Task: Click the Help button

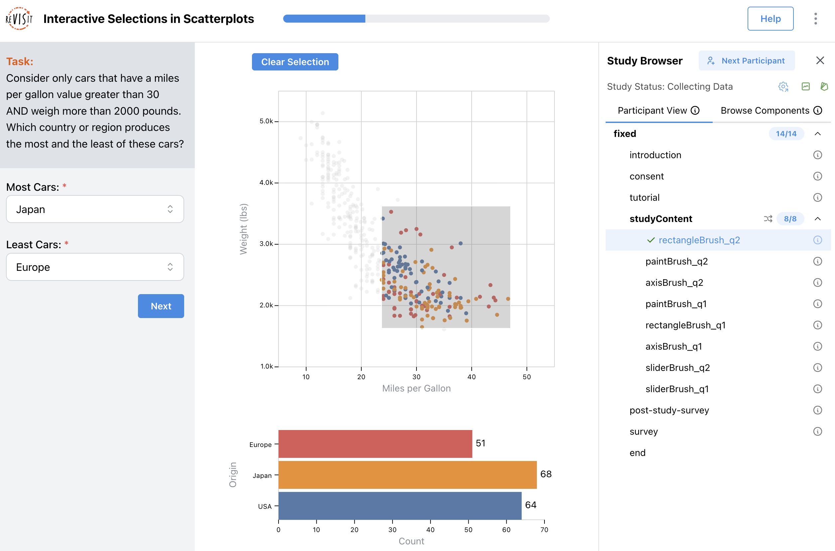Action: pyautogui.click(x=770, y=19)
